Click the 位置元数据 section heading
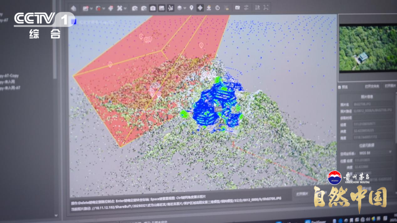The image size is (397, 223). pyautogui.click(x=366, y=146)
